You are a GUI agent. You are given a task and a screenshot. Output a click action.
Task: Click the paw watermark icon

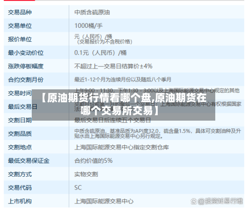[x=194, y=201]
